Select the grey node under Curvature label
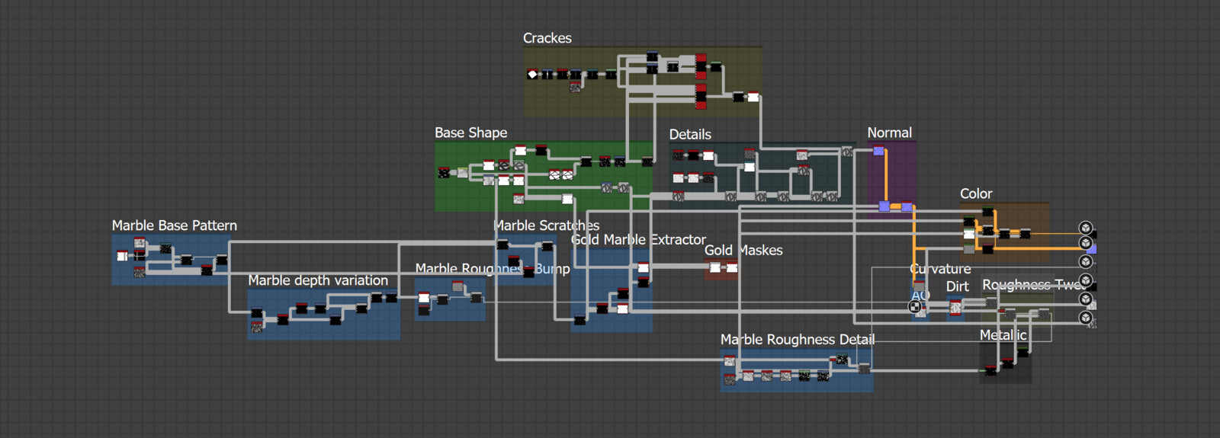Image resolution: width=1220 pixels, height=438 pixels. tap(920, 286)
